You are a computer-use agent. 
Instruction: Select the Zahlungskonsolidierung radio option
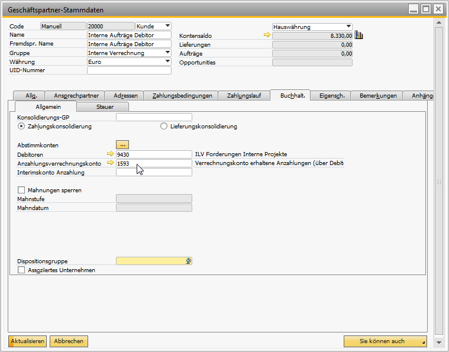click(22, 126)
